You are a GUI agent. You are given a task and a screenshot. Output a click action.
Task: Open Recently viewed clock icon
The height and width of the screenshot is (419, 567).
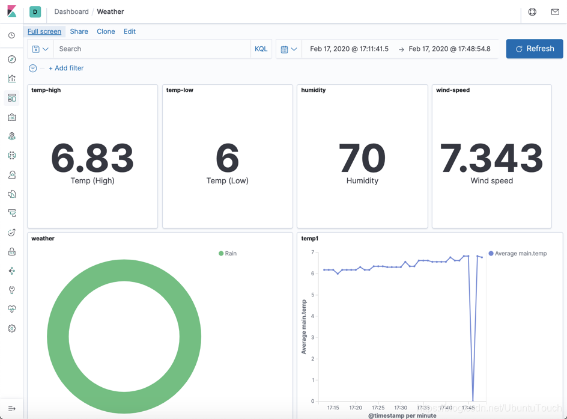pos(11,35)
